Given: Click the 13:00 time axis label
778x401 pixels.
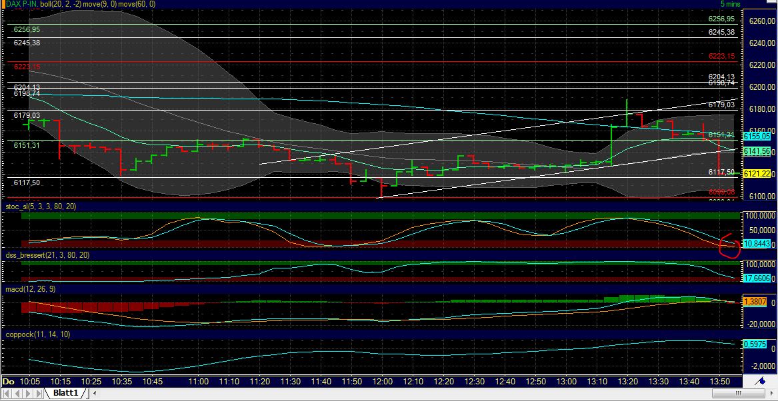Looking at the screenshot, I should (567, 382).
